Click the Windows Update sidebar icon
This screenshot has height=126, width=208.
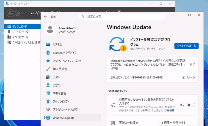(48, 118)
